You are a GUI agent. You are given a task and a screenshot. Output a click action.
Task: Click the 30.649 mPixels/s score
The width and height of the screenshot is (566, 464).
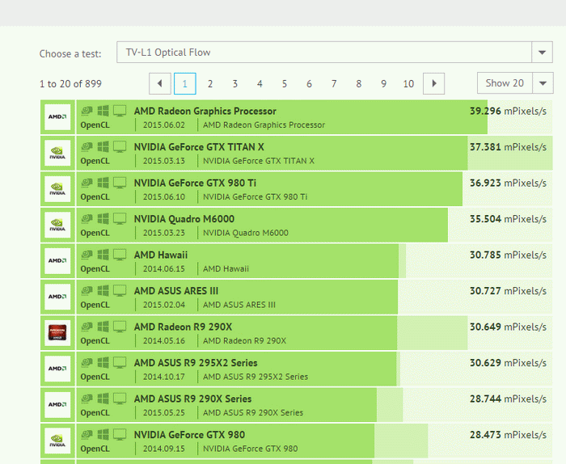click(508, 327)
